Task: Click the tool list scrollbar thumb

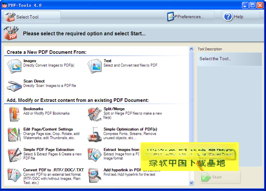Action: (x=191, y=99)
